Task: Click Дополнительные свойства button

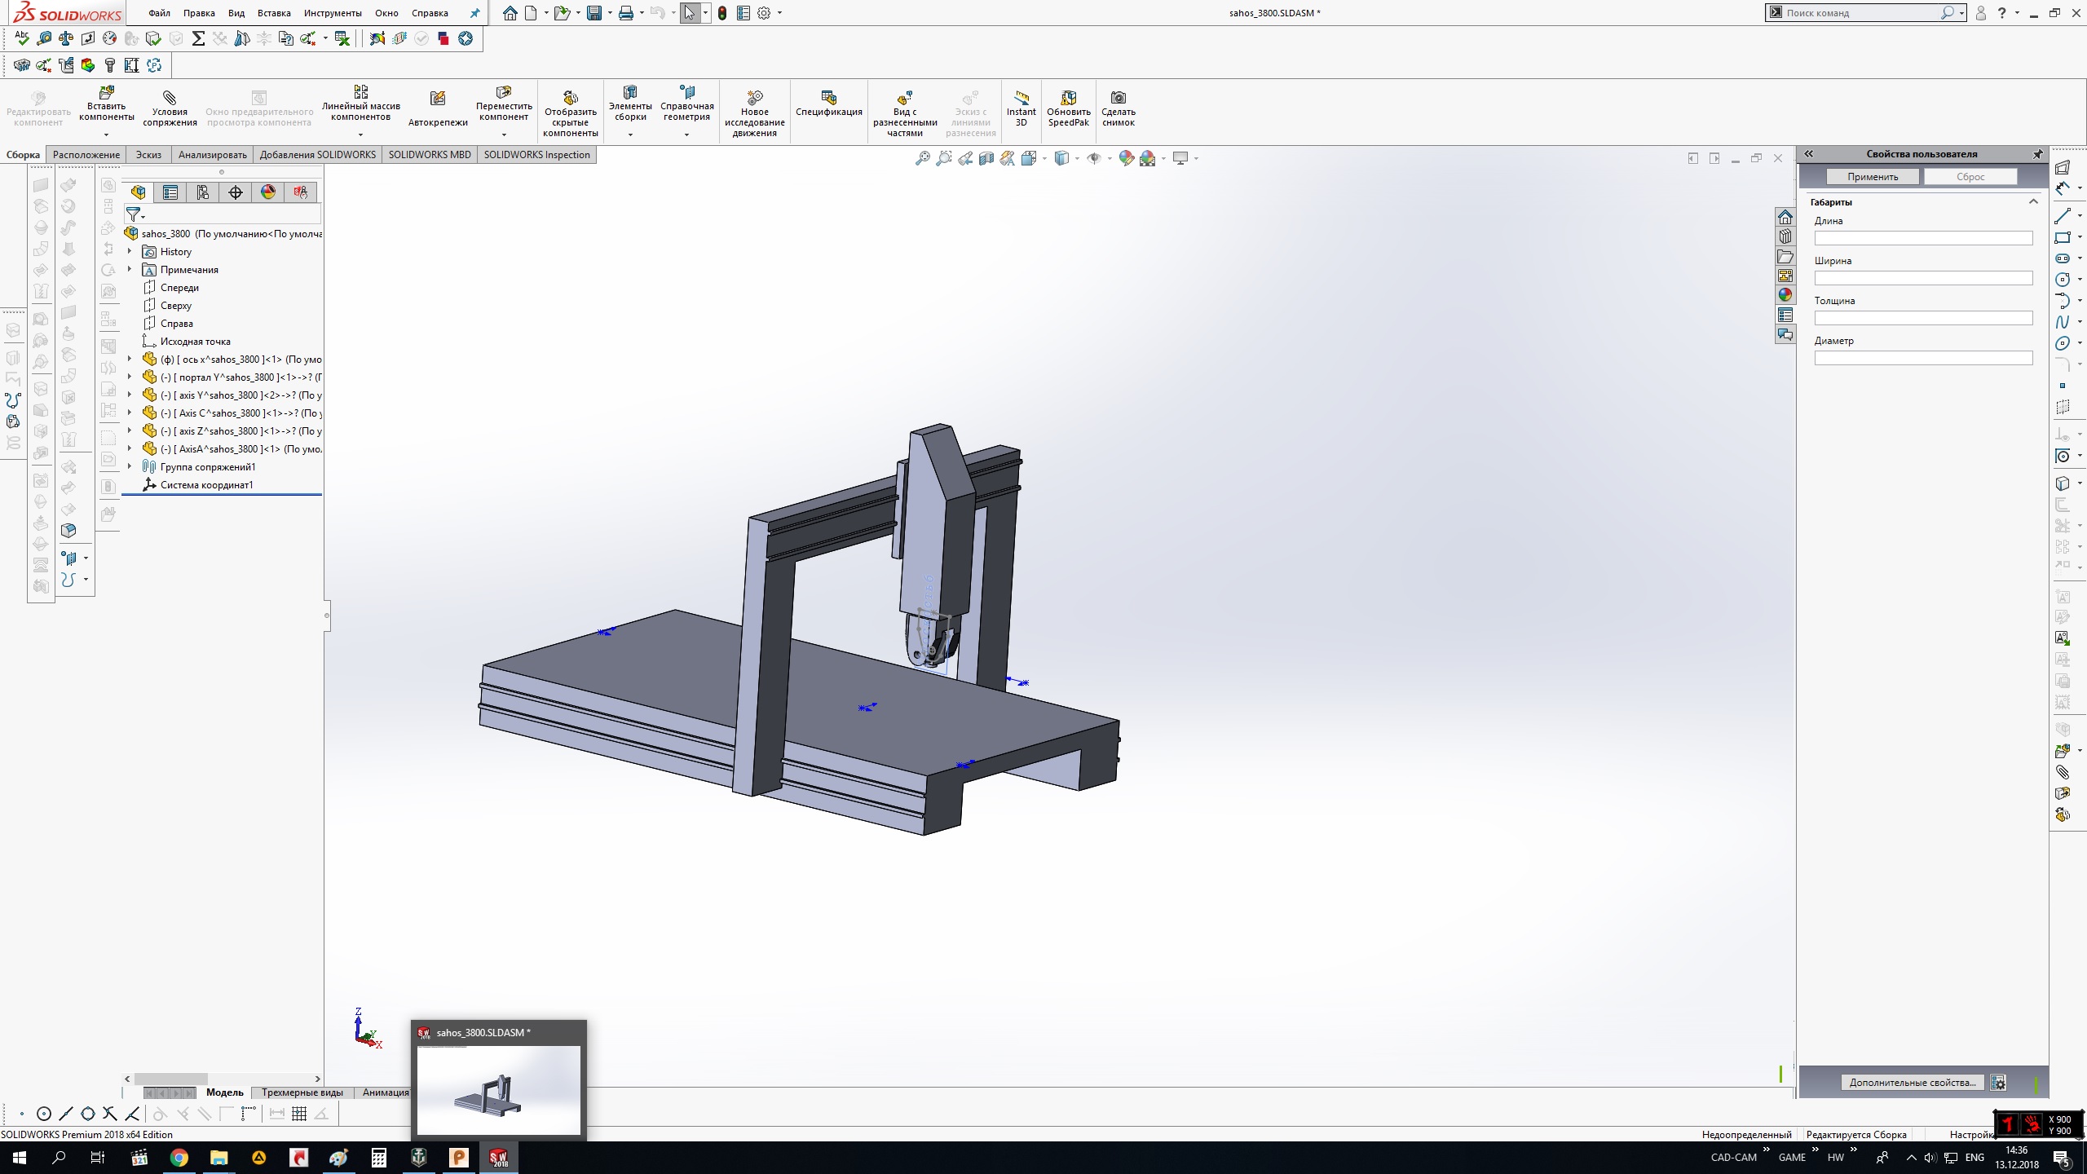Action: [x=1913, y=1083]
